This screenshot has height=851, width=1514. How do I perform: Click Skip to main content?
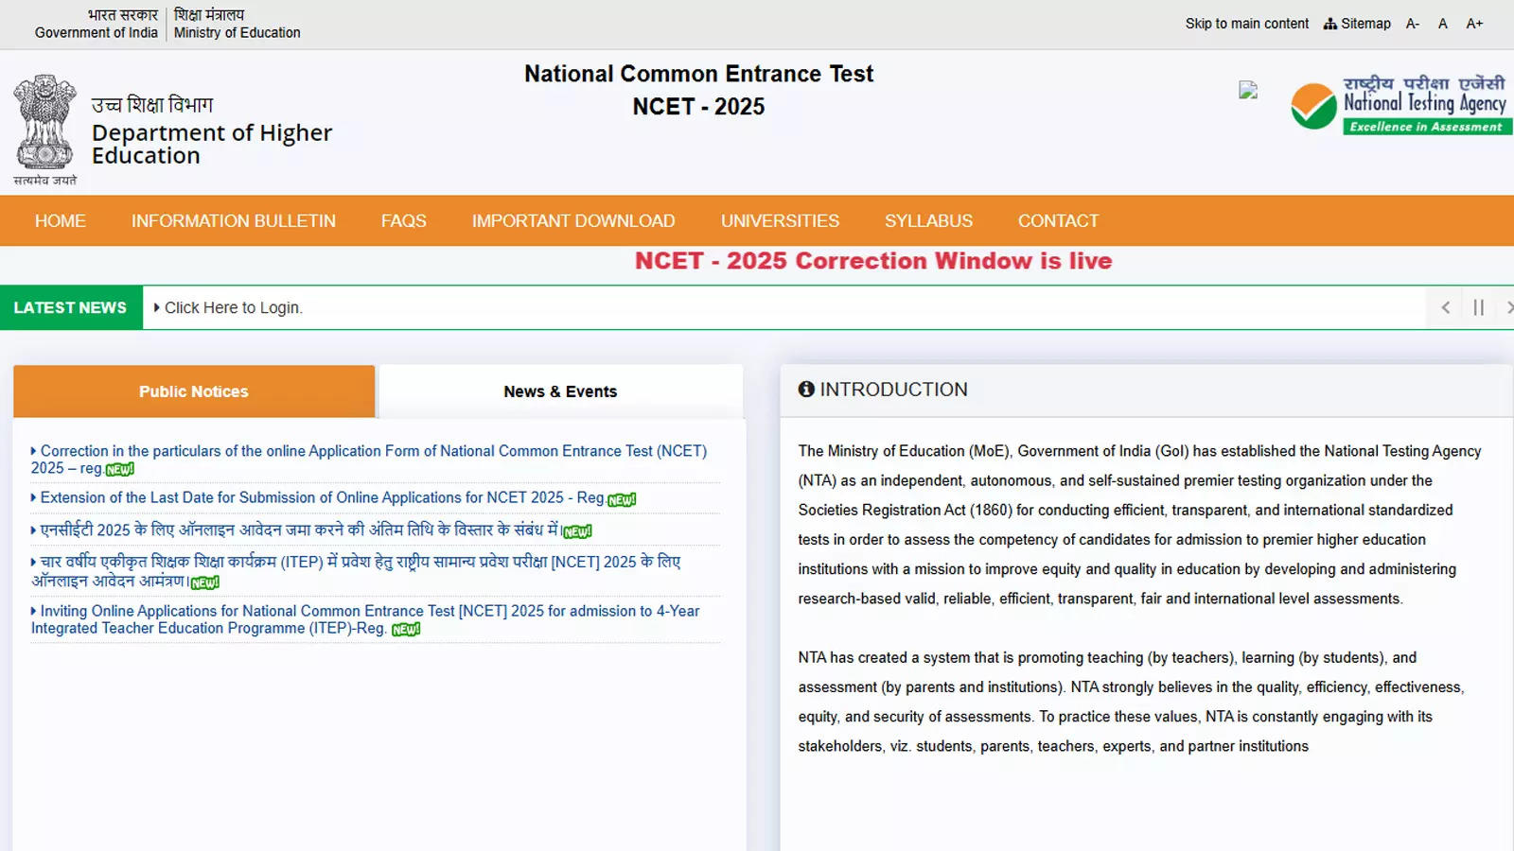click(1247, 23)
